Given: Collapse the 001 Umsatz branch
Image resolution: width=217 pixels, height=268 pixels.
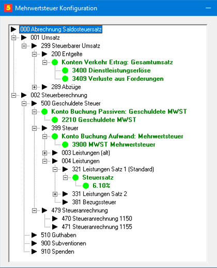Looking at the screenshot, I should [x=13, y=38].
